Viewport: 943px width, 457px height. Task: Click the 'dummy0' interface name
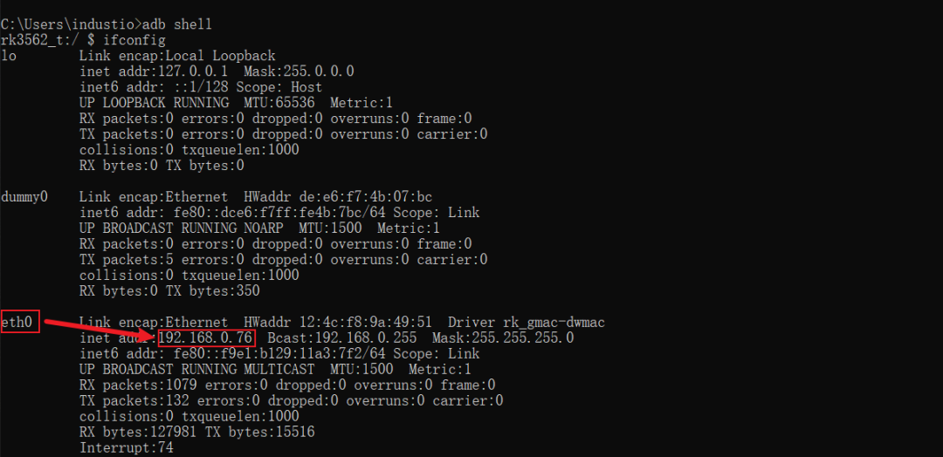(x=24, y=196)
